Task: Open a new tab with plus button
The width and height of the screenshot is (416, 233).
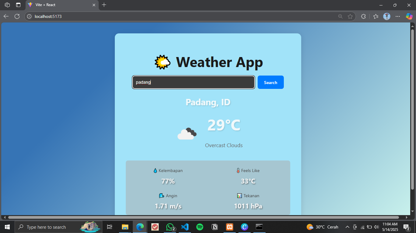Action: 104,5
